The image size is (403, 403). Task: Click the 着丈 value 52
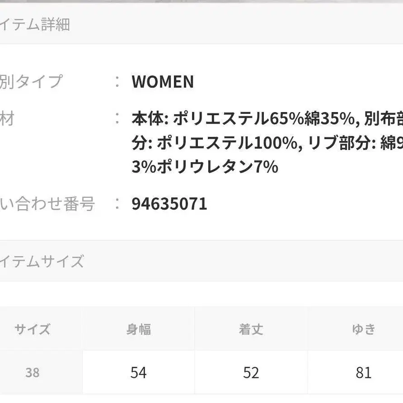pyautogui.click(x=251, y=373)
